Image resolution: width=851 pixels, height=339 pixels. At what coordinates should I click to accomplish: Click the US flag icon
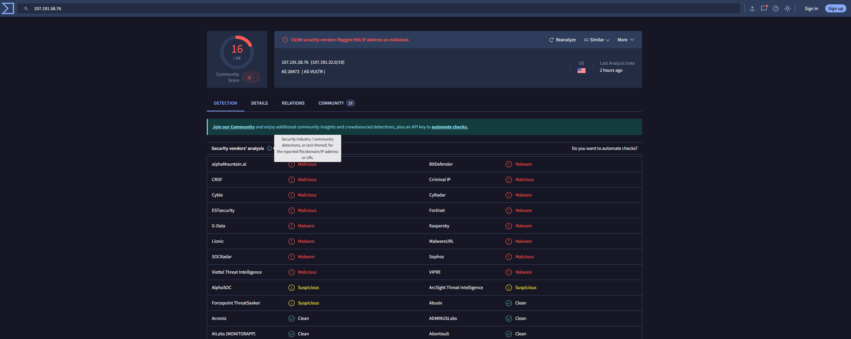582,70
